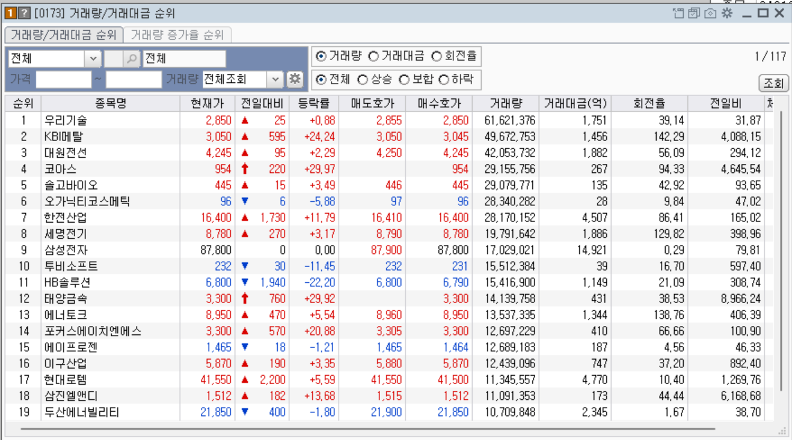Expand the 전체 market dropdown

click(x=93, y=58)
